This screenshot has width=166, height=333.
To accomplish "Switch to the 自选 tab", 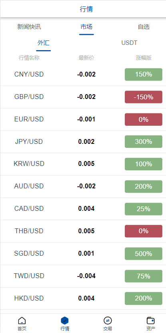I will tap(144, 27).
